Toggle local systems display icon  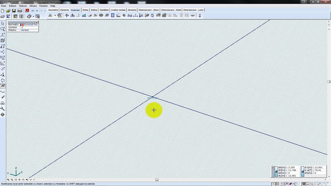(x=315, y=184)
